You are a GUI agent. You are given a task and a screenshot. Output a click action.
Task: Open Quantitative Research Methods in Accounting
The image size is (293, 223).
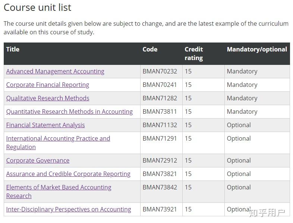coord(69,111)
